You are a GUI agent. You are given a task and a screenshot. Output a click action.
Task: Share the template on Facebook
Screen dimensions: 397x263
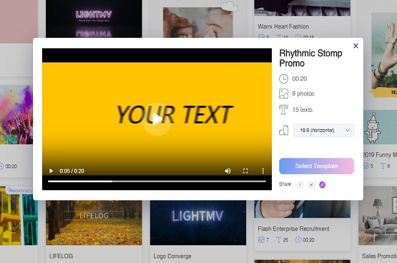pos(300,185)
